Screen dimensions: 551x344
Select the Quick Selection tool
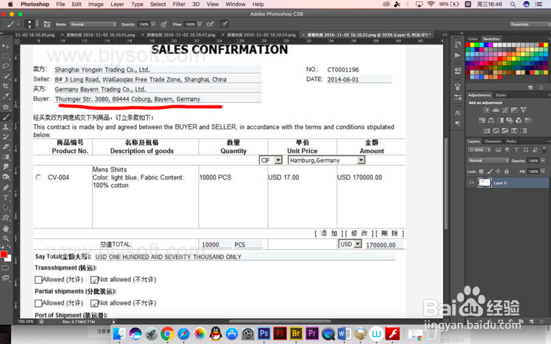(6, 76)
